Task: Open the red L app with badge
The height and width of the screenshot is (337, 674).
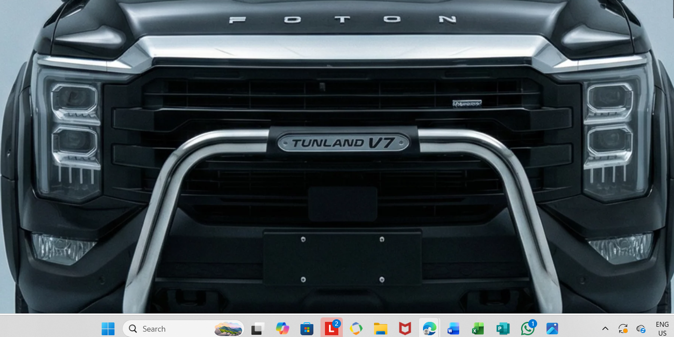Action: 331,328
